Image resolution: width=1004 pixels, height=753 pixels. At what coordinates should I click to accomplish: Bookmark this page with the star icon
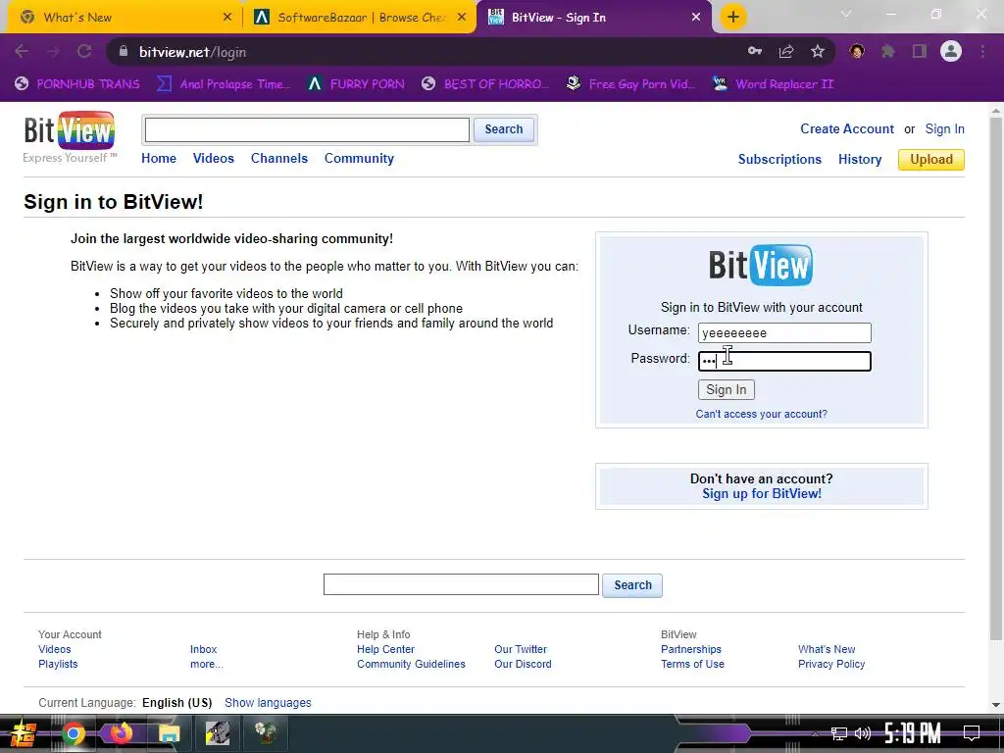coord(818,51)
